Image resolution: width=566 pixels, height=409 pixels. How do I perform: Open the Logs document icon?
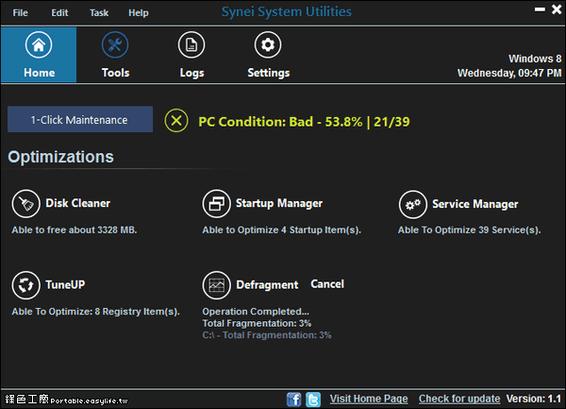pyautogui.click(x=191, y=45)
